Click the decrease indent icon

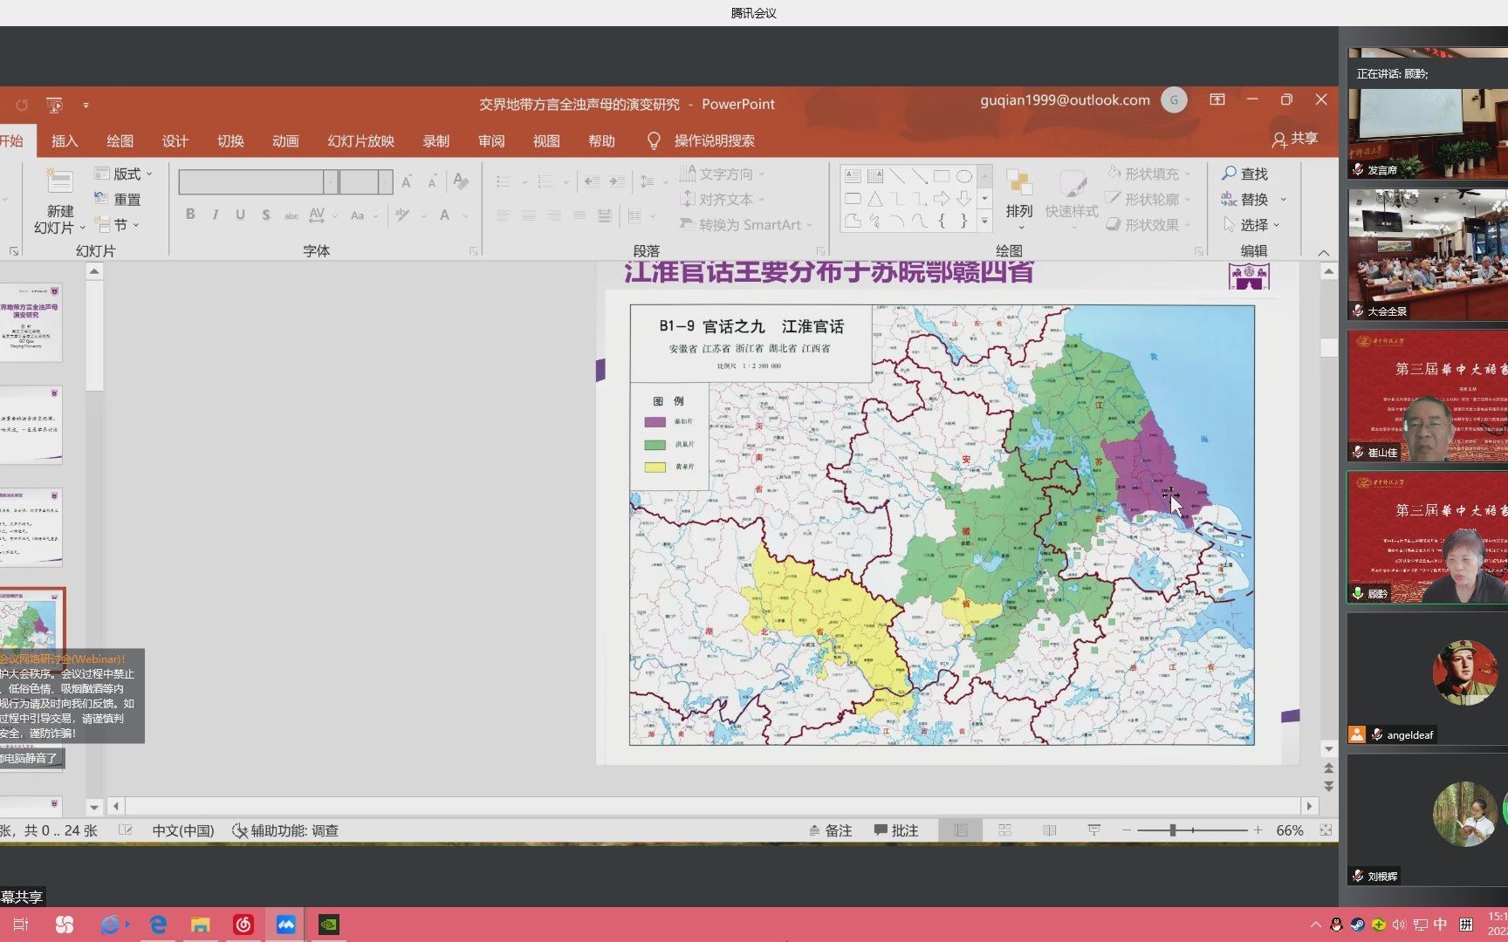[592, 181]
